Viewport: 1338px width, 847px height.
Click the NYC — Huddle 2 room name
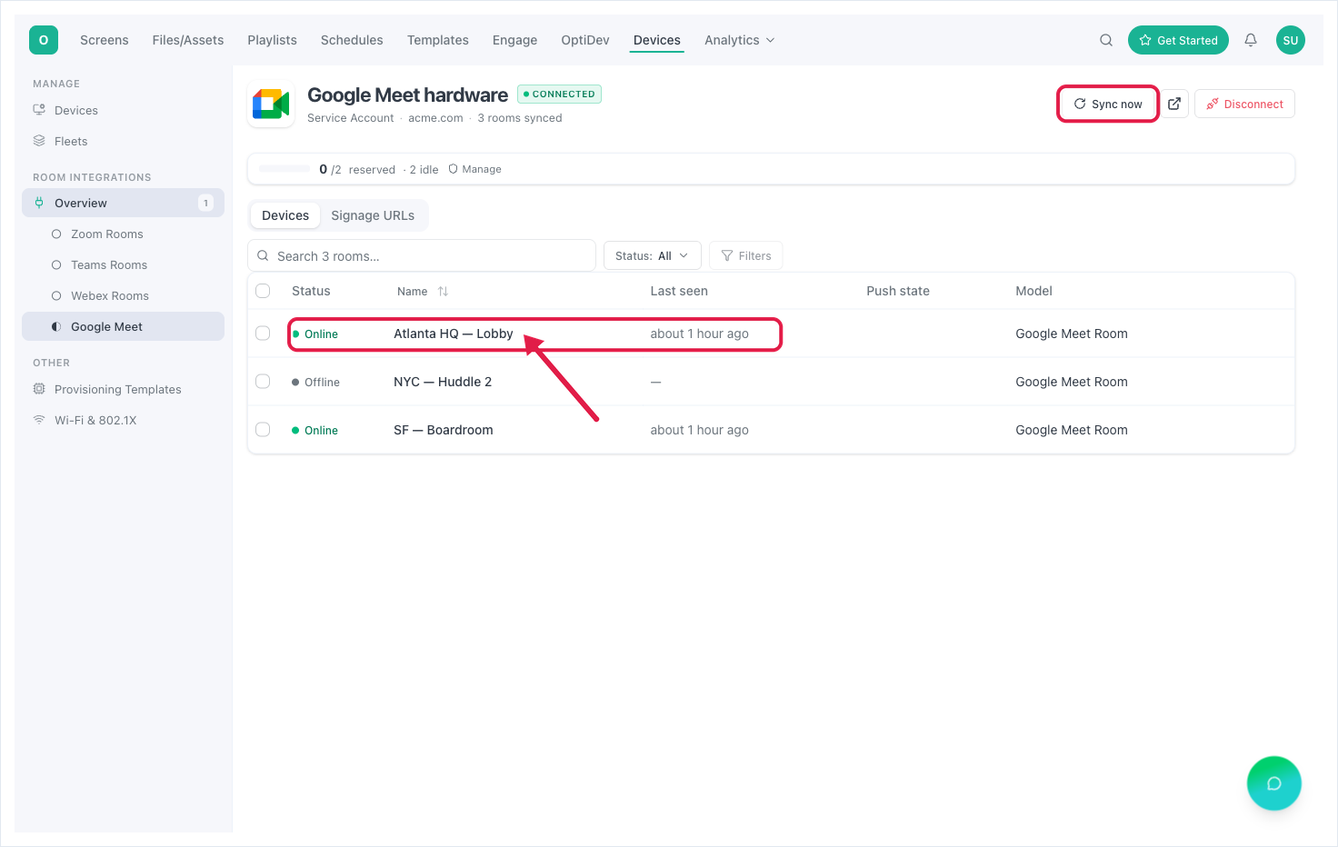coord(443,382)
